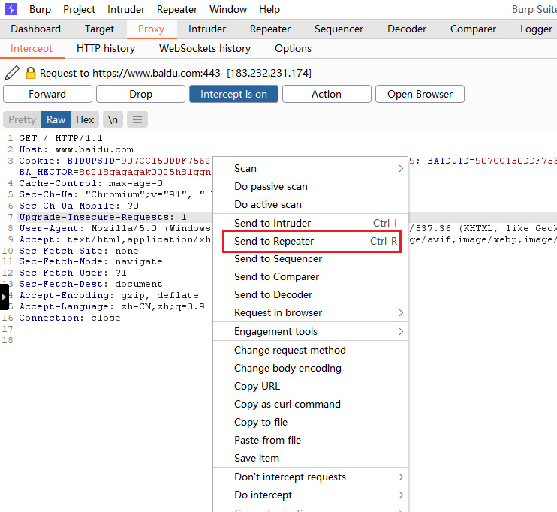Select the Intercept sub-tab

coord(32,48)
